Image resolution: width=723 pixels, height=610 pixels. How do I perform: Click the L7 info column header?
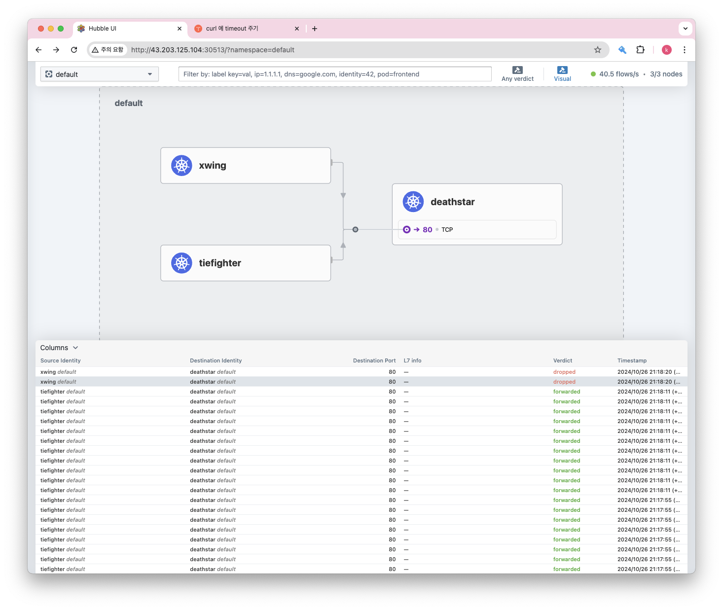pos(413,360)
